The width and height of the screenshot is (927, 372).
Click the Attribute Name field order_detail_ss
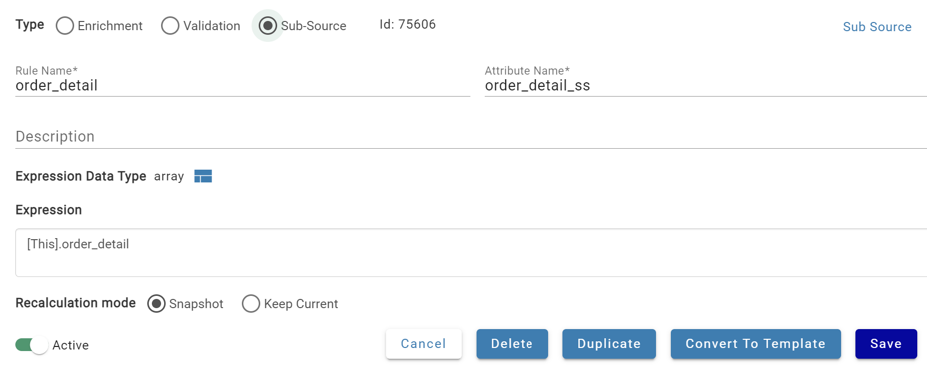tap(706, 85)
